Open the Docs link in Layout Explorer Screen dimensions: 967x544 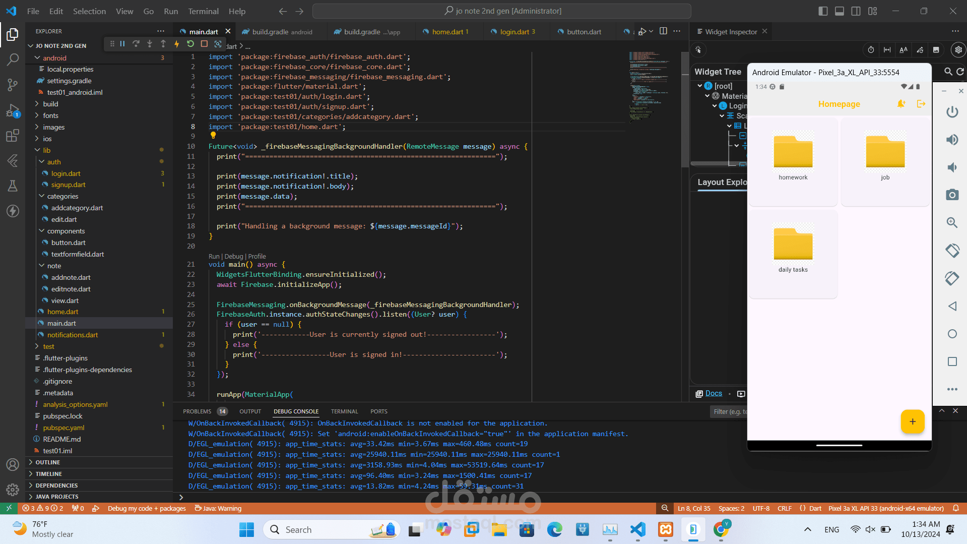click(x=714, y=393)
